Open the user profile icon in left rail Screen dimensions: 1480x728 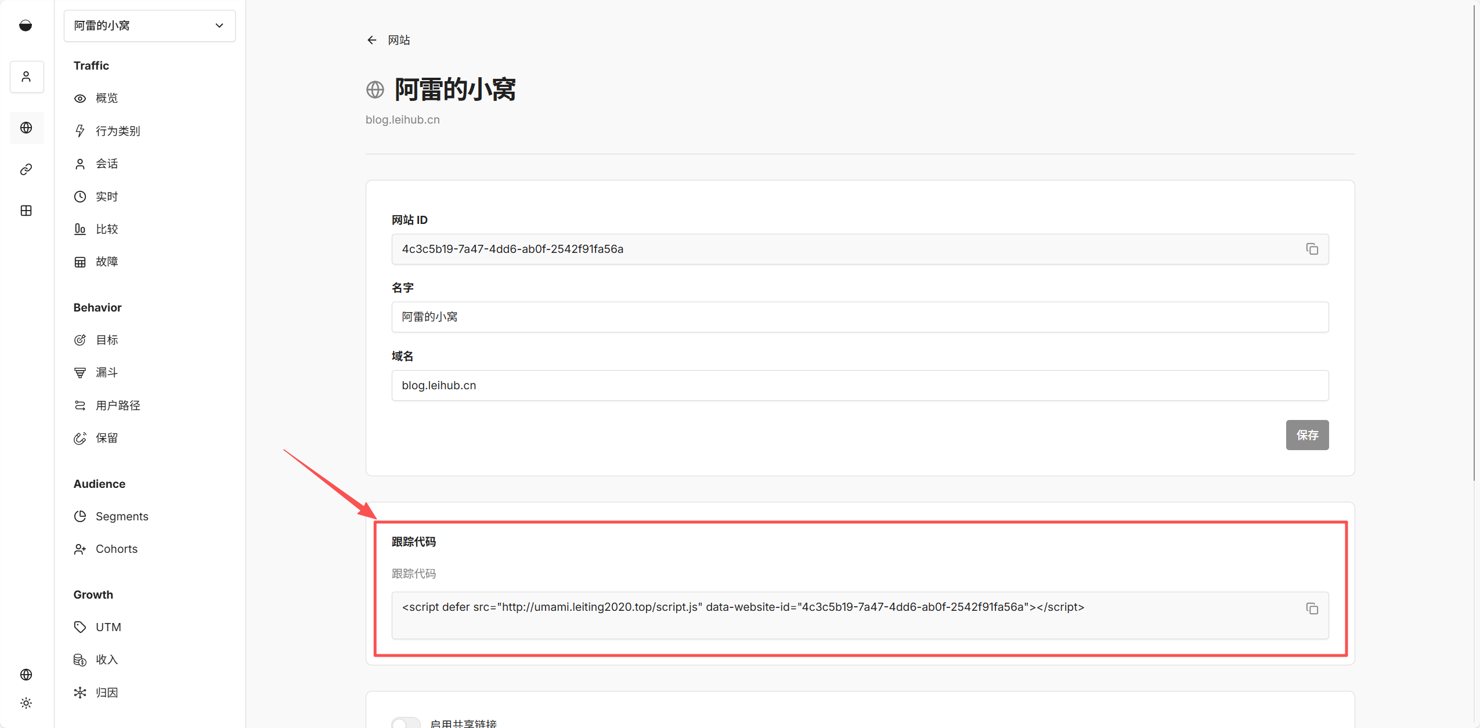[26, 77]
